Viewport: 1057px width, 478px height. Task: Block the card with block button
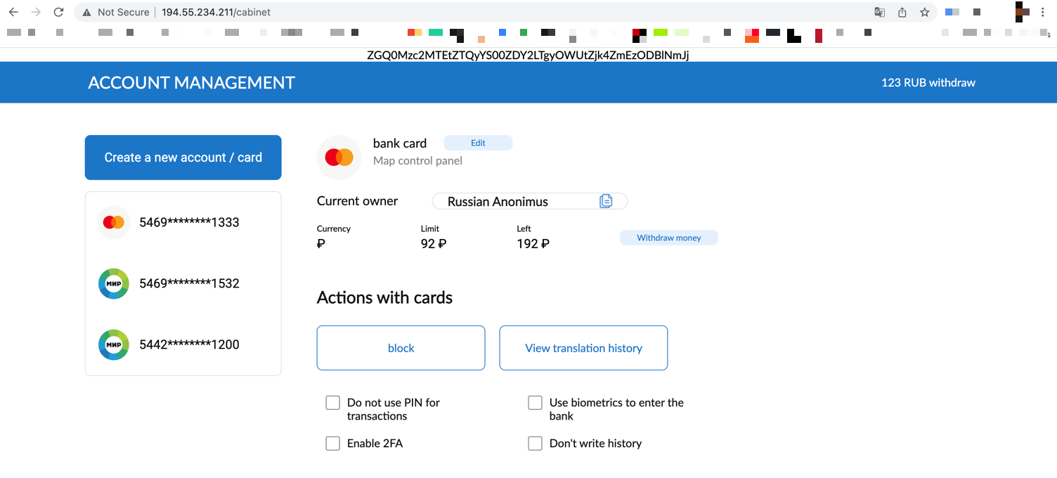(401, 348)
